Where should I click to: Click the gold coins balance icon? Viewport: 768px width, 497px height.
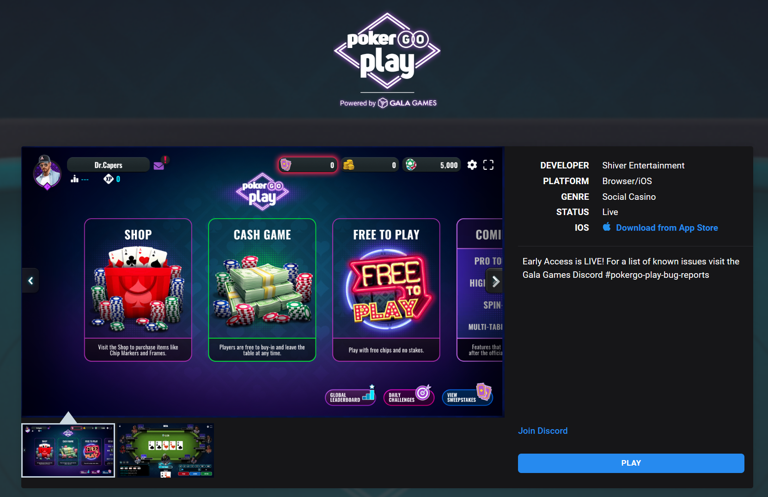(348, 165)
